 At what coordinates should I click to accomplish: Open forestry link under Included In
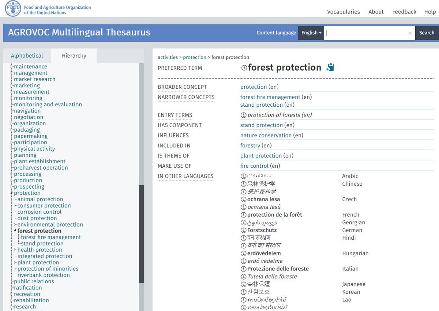(250, 146)
